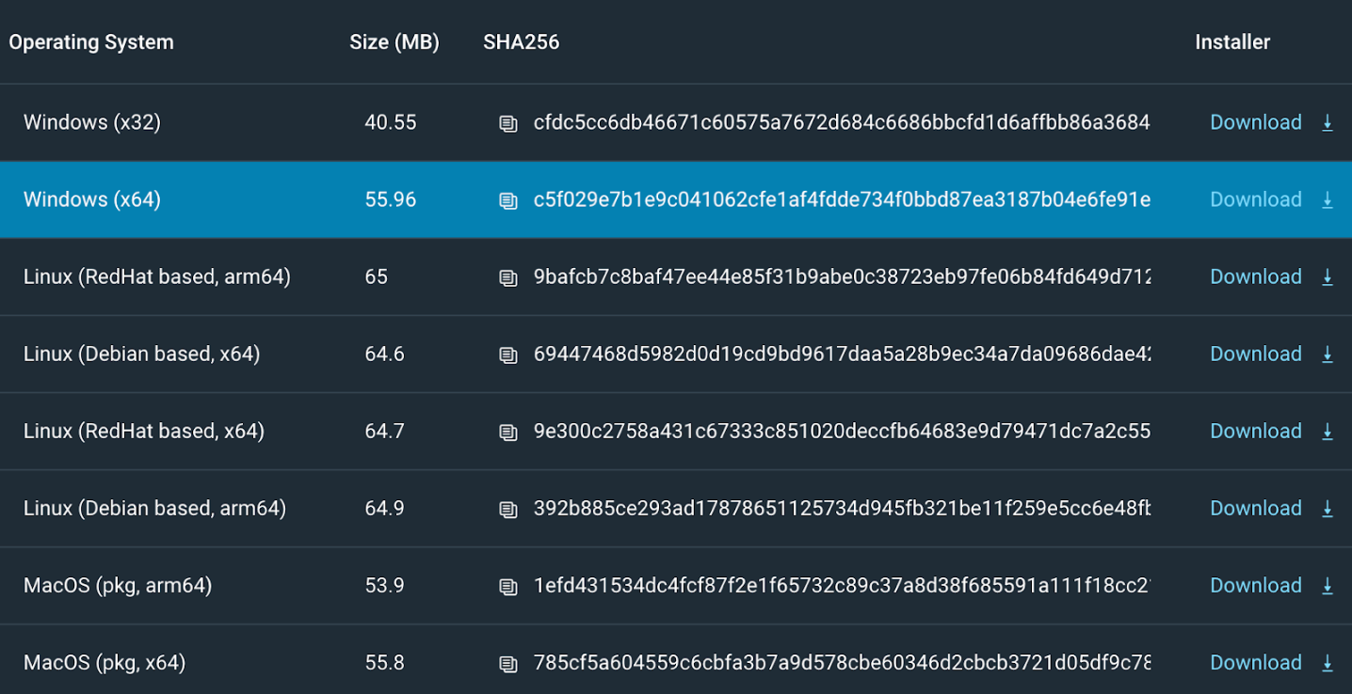The height and width of the screenshot is (694, 1352).
Task: Download the Windows (x64) installer link
Action: 1255,199
